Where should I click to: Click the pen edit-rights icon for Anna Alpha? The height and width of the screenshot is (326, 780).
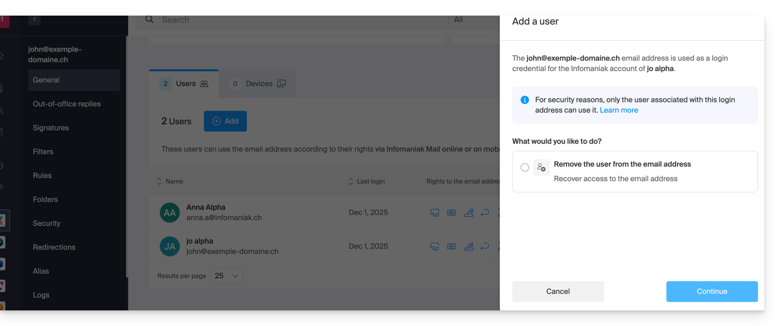click(x=469, y=213)
